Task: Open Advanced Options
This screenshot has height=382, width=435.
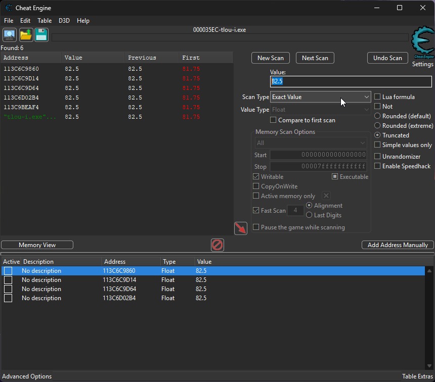Action: pyautogui.click(x=27, y=376)
